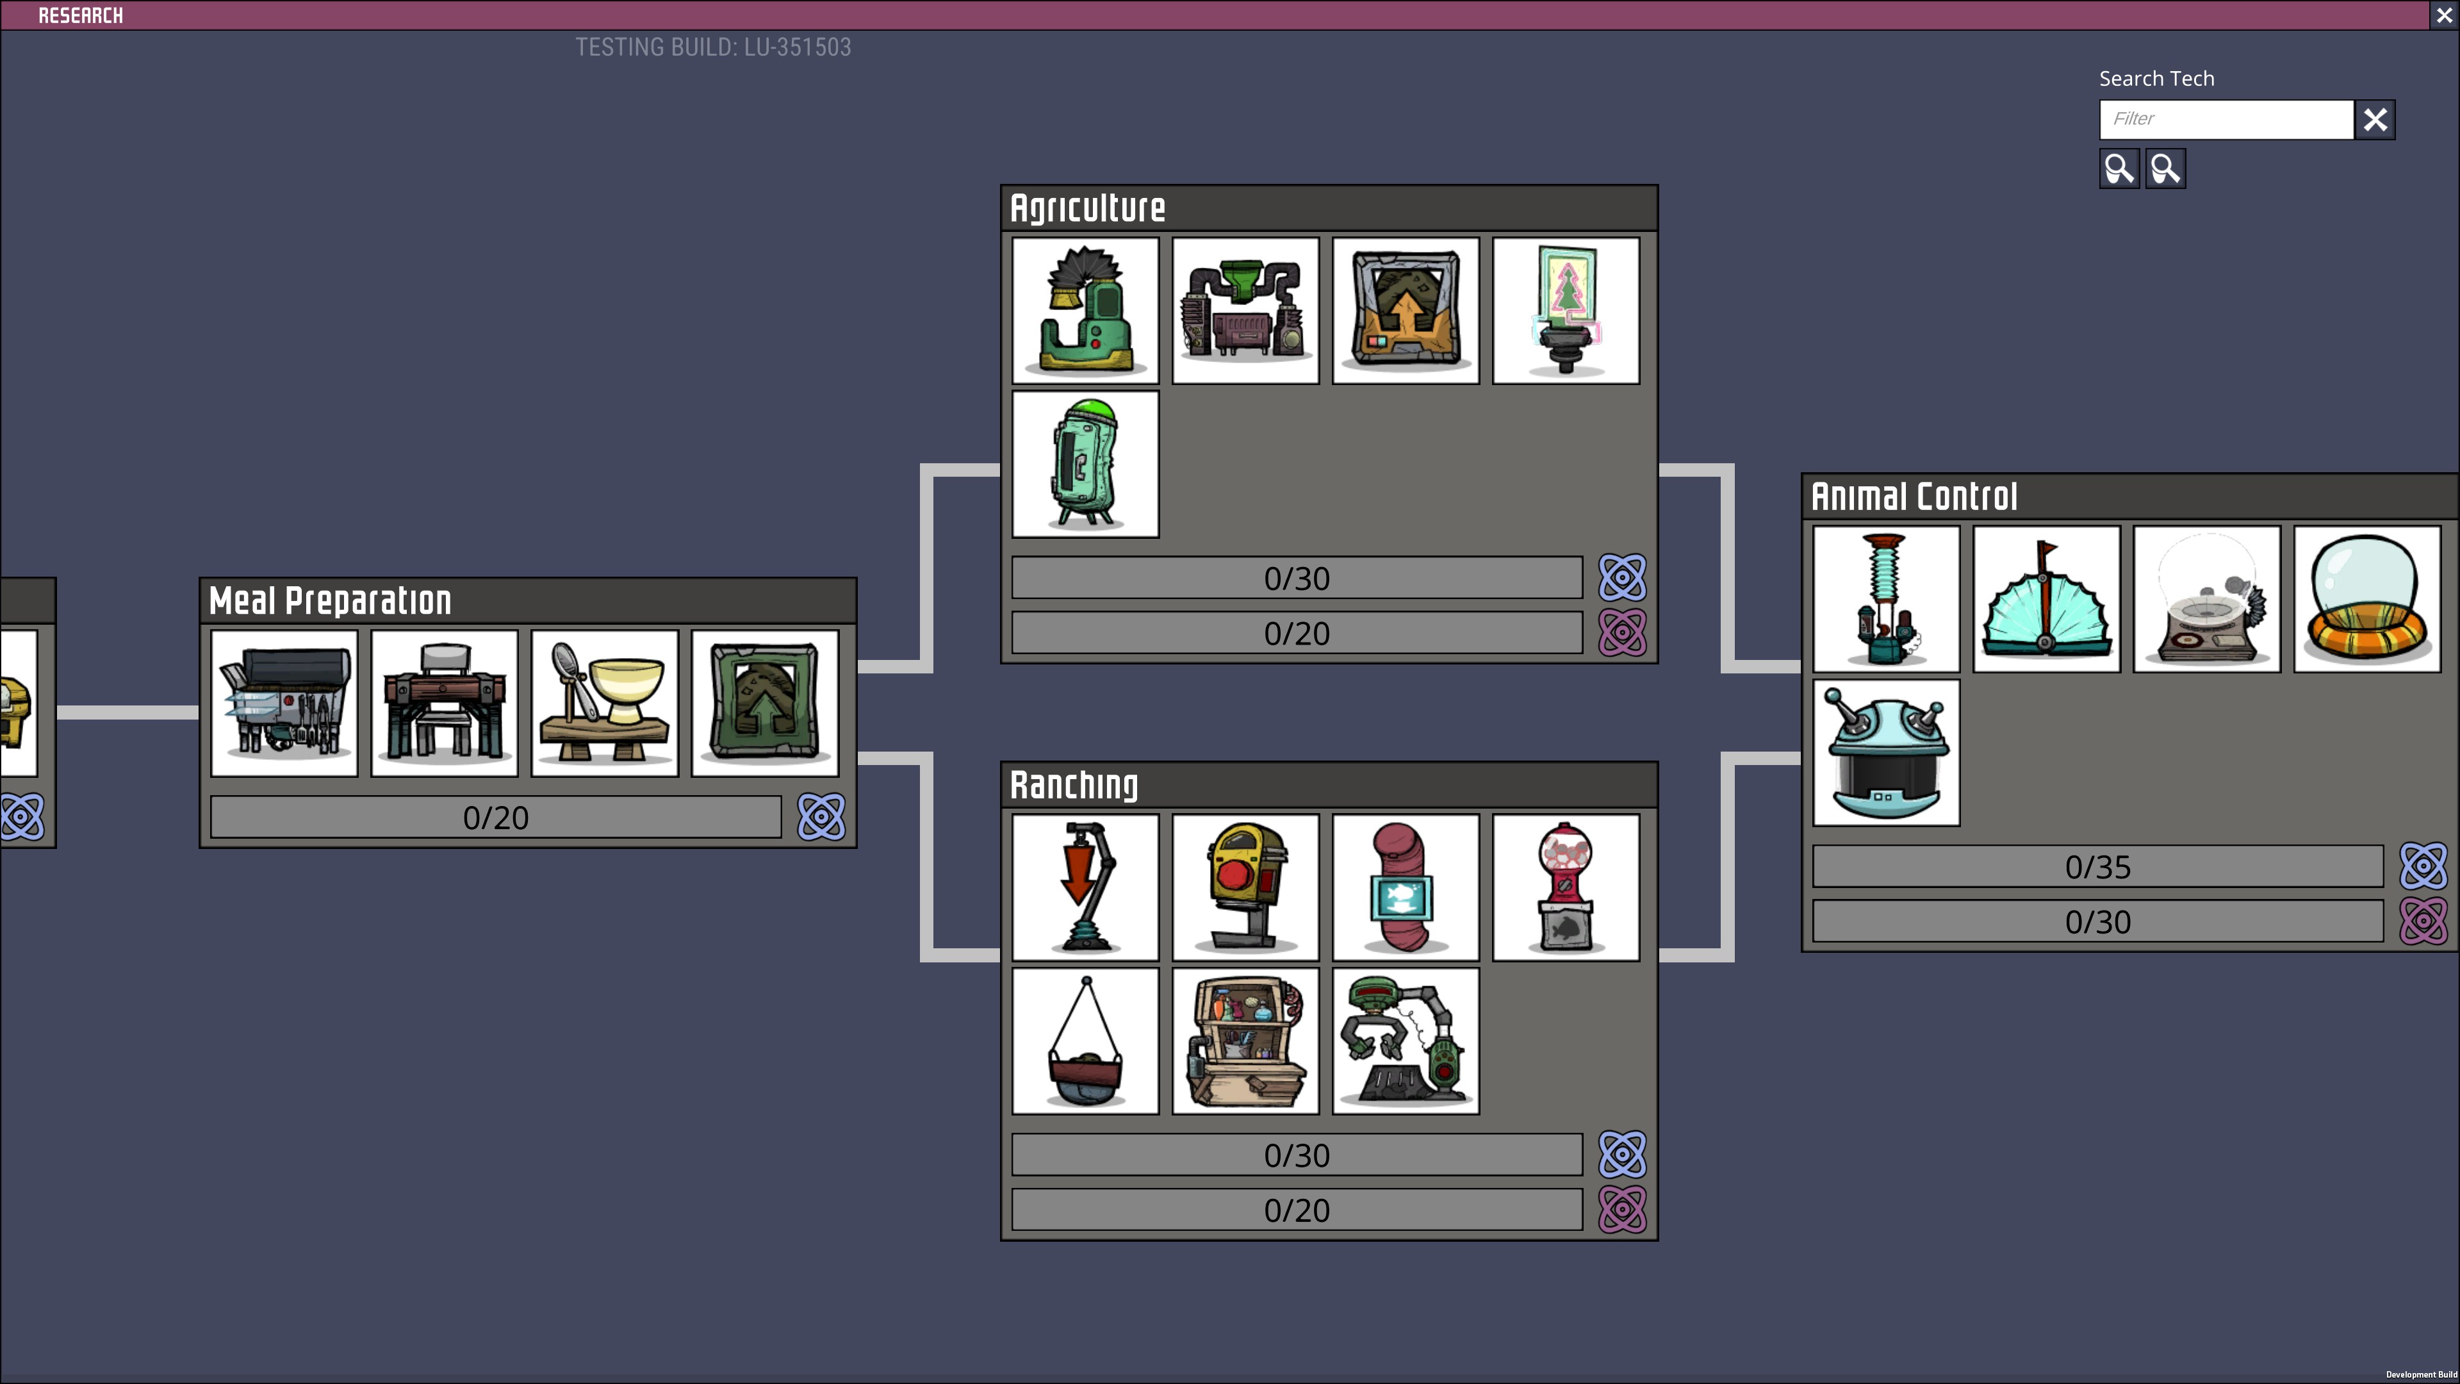Select the spoon and bowl icon

click(605, 703)
